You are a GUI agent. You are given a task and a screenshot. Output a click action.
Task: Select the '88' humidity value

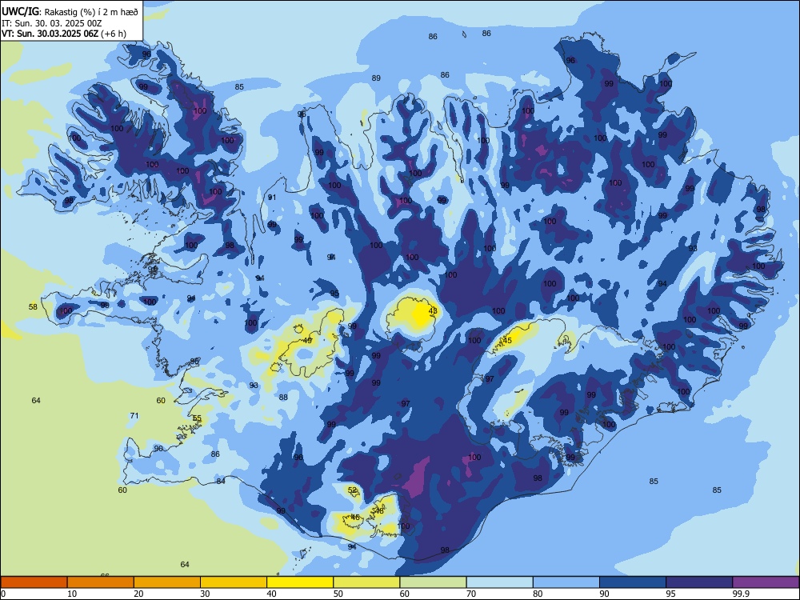click(283, 397)
